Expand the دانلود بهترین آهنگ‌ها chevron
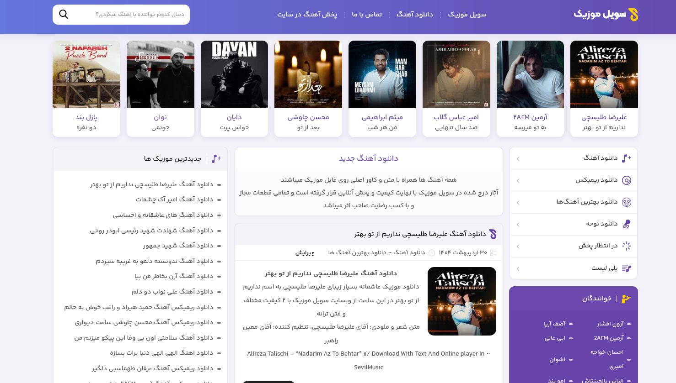This screenshot has width=676, height=383. tap(518, 203)
